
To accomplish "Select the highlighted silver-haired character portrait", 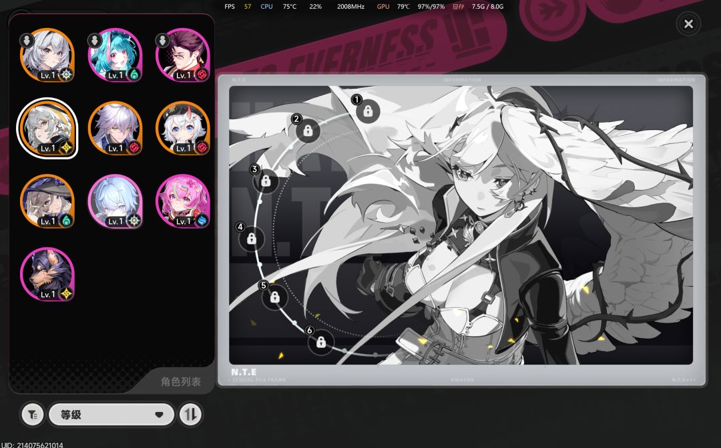I will click(47, 129).
